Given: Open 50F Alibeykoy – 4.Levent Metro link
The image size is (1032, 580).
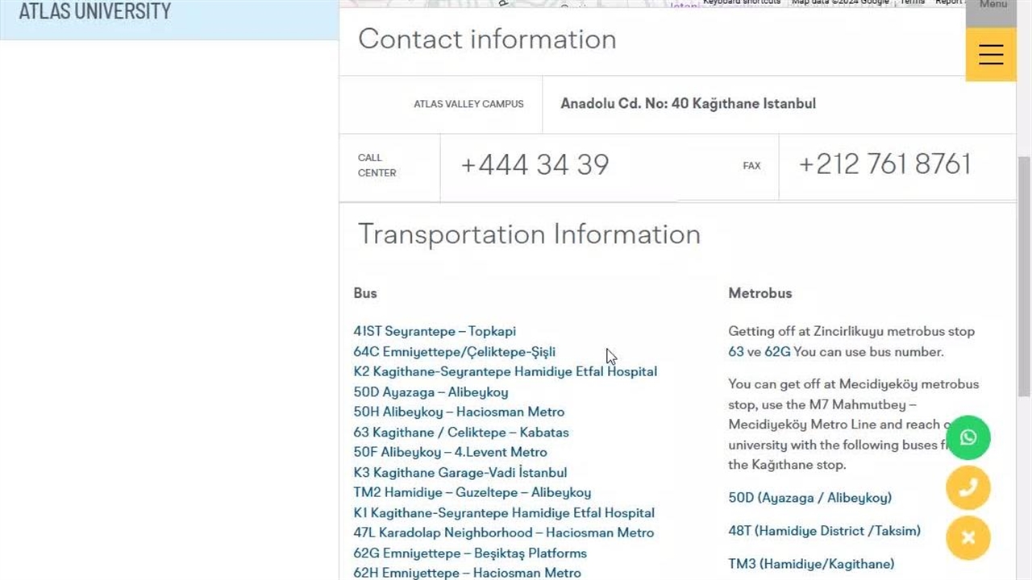Looking at the screenshot, I should click(x=450, y=452).
